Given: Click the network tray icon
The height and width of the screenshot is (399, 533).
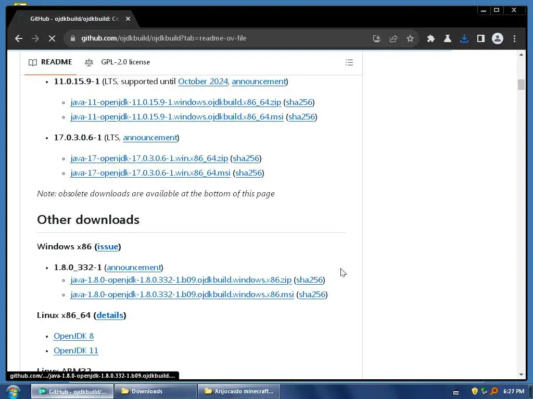Looking at the screenshot, I should (485, 391).
